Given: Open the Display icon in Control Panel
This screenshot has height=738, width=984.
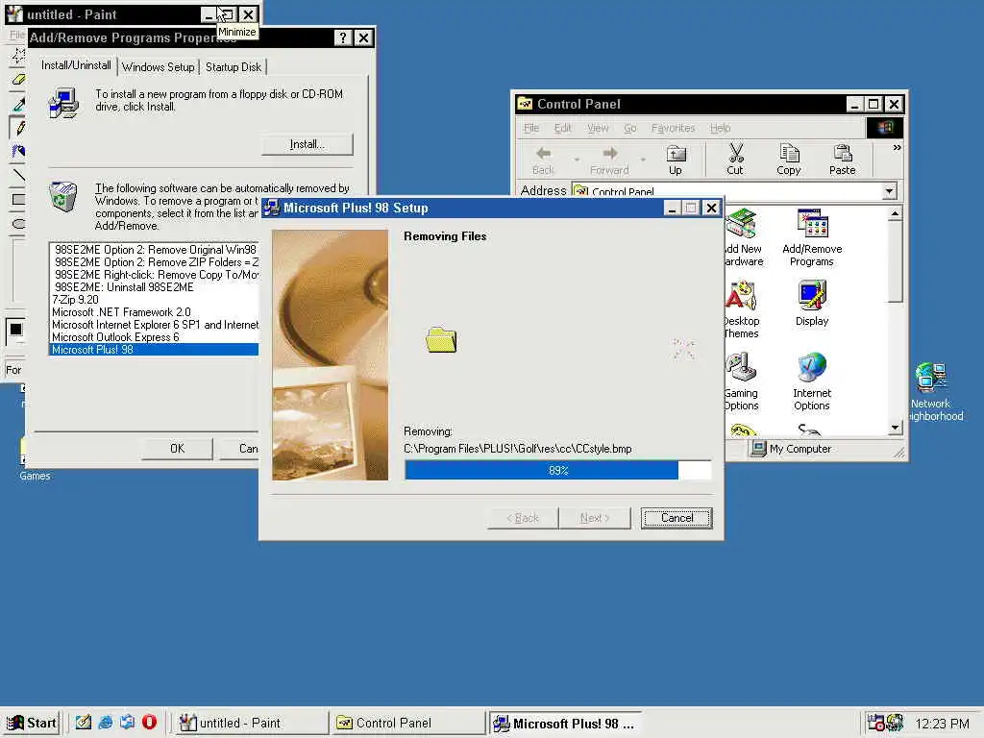Looking at the screenshot, I should 812,304.
